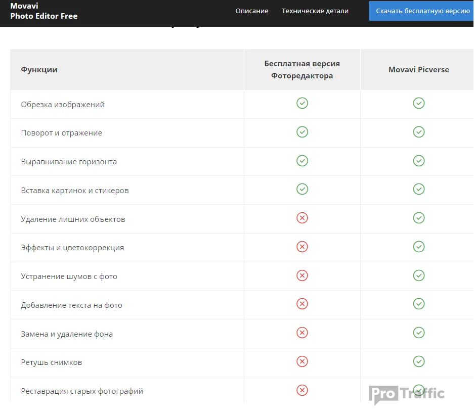This screenshot has width=475, height=416.
Task: Select the Добавление текста на фото row label
Action: coord(71,305)
